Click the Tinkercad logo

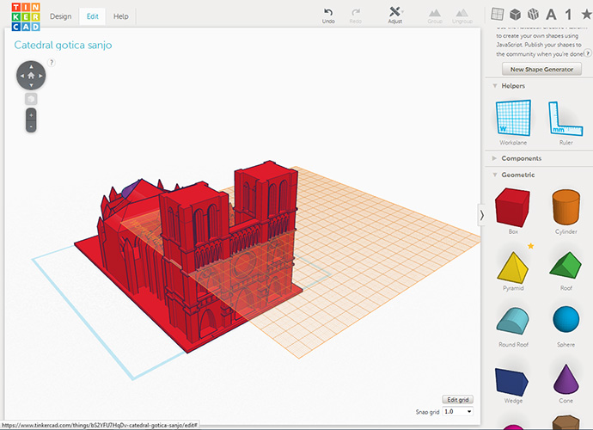point(26,17)
